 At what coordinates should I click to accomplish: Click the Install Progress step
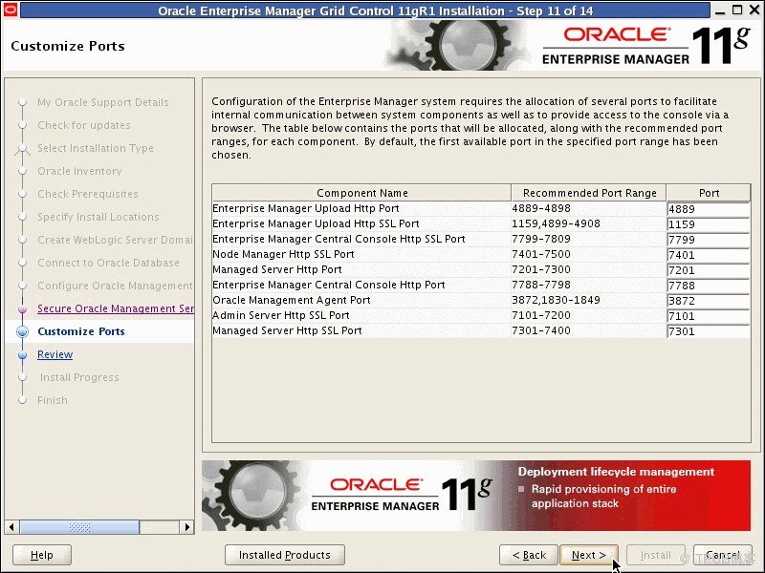[x=79, y=377]
